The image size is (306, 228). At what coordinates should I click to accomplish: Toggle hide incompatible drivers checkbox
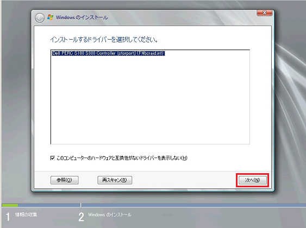coord(52,158)
